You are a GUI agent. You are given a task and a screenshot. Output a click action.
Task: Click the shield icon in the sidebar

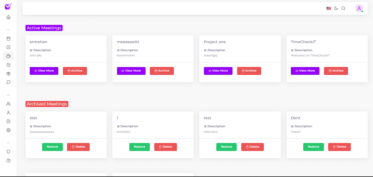click(x=8, y=152)
